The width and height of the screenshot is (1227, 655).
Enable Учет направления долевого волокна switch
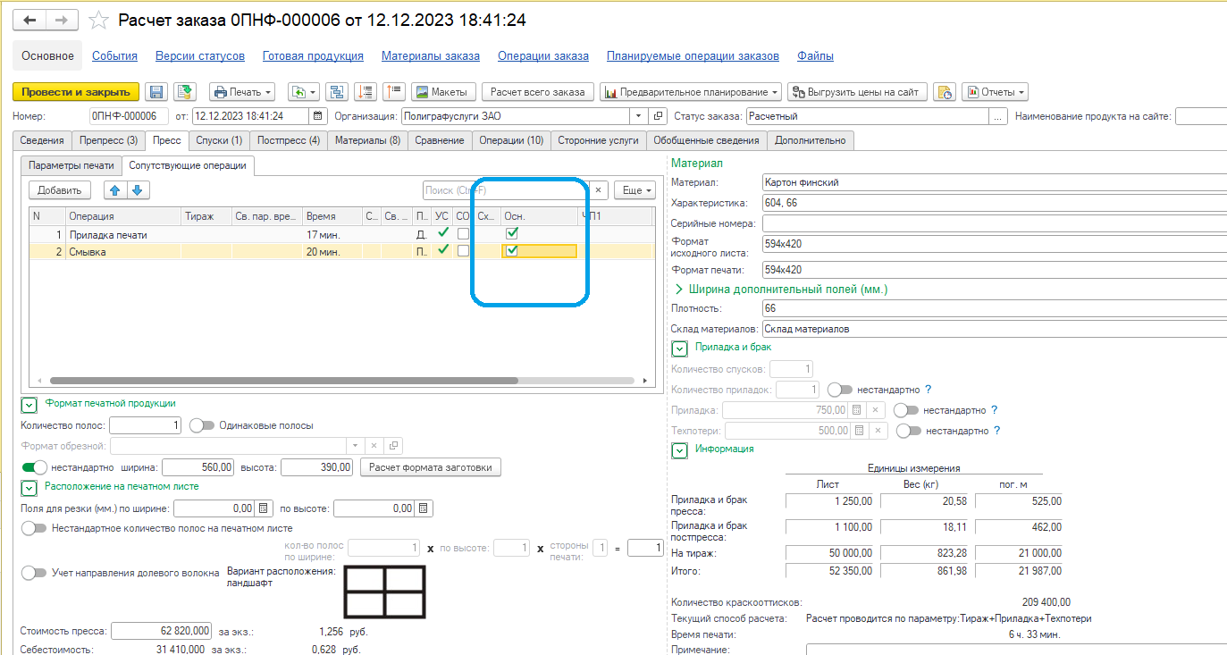click(34, 573)
